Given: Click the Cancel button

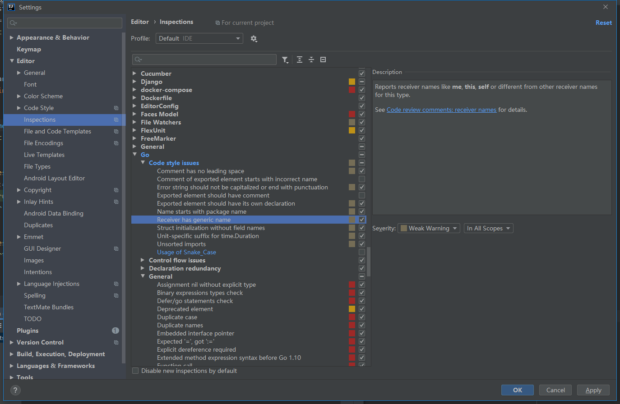Looking at the screenshot, I should point(555,390).
